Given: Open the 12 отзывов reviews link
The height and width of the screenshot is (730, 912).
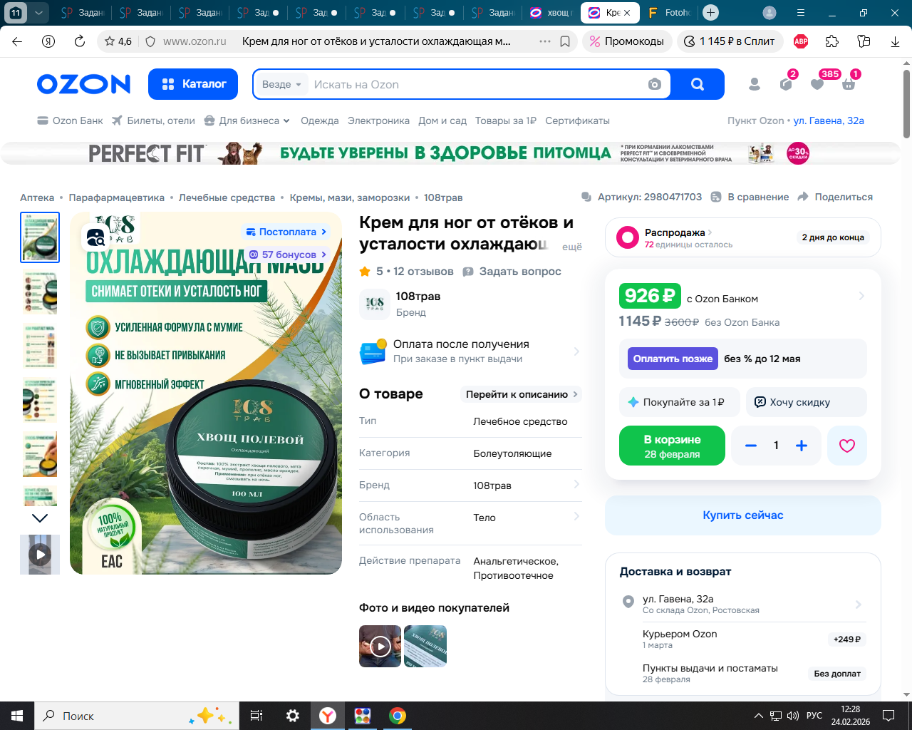Looking at the screenshot, I should click(x=423, y=272).
